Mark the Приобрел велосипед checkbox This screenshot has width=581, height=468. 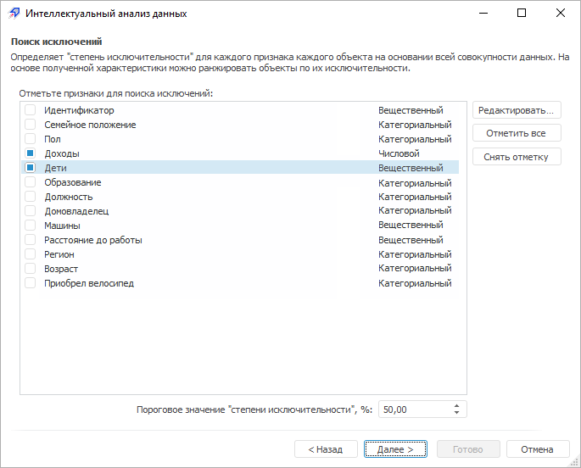[31, 283]
